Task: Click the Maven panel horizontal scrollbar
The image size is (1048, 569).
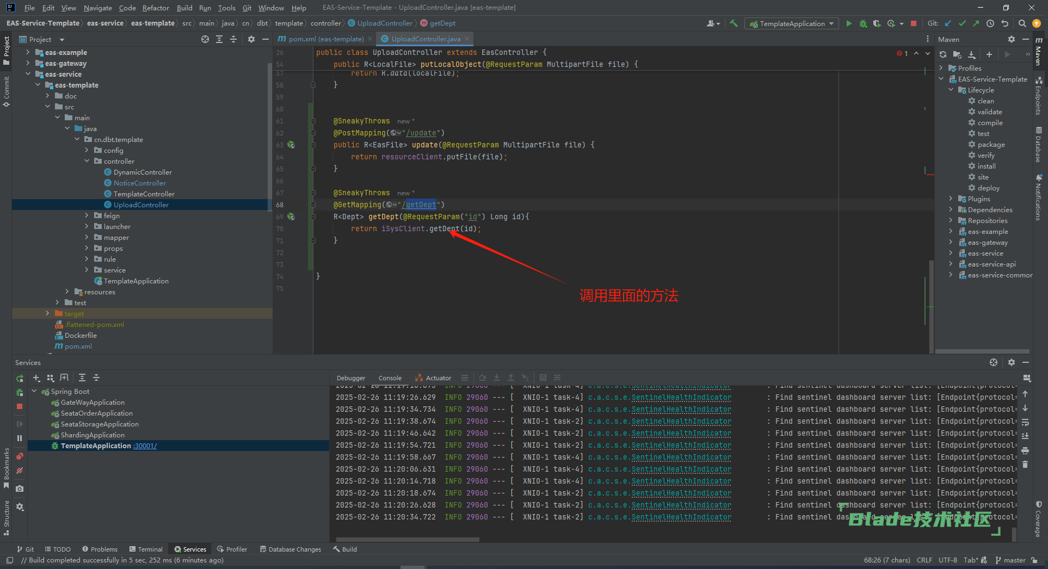Action: pos(982,351)
